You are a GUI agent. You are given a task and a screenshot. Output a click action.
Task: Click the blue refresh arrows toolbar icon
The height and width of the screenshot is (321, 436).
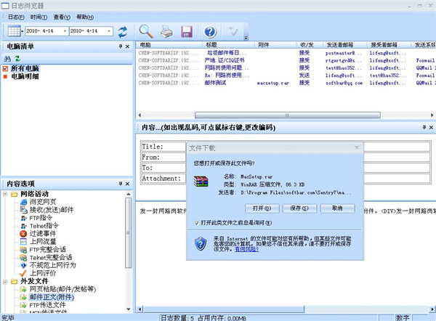click(123, 31)
